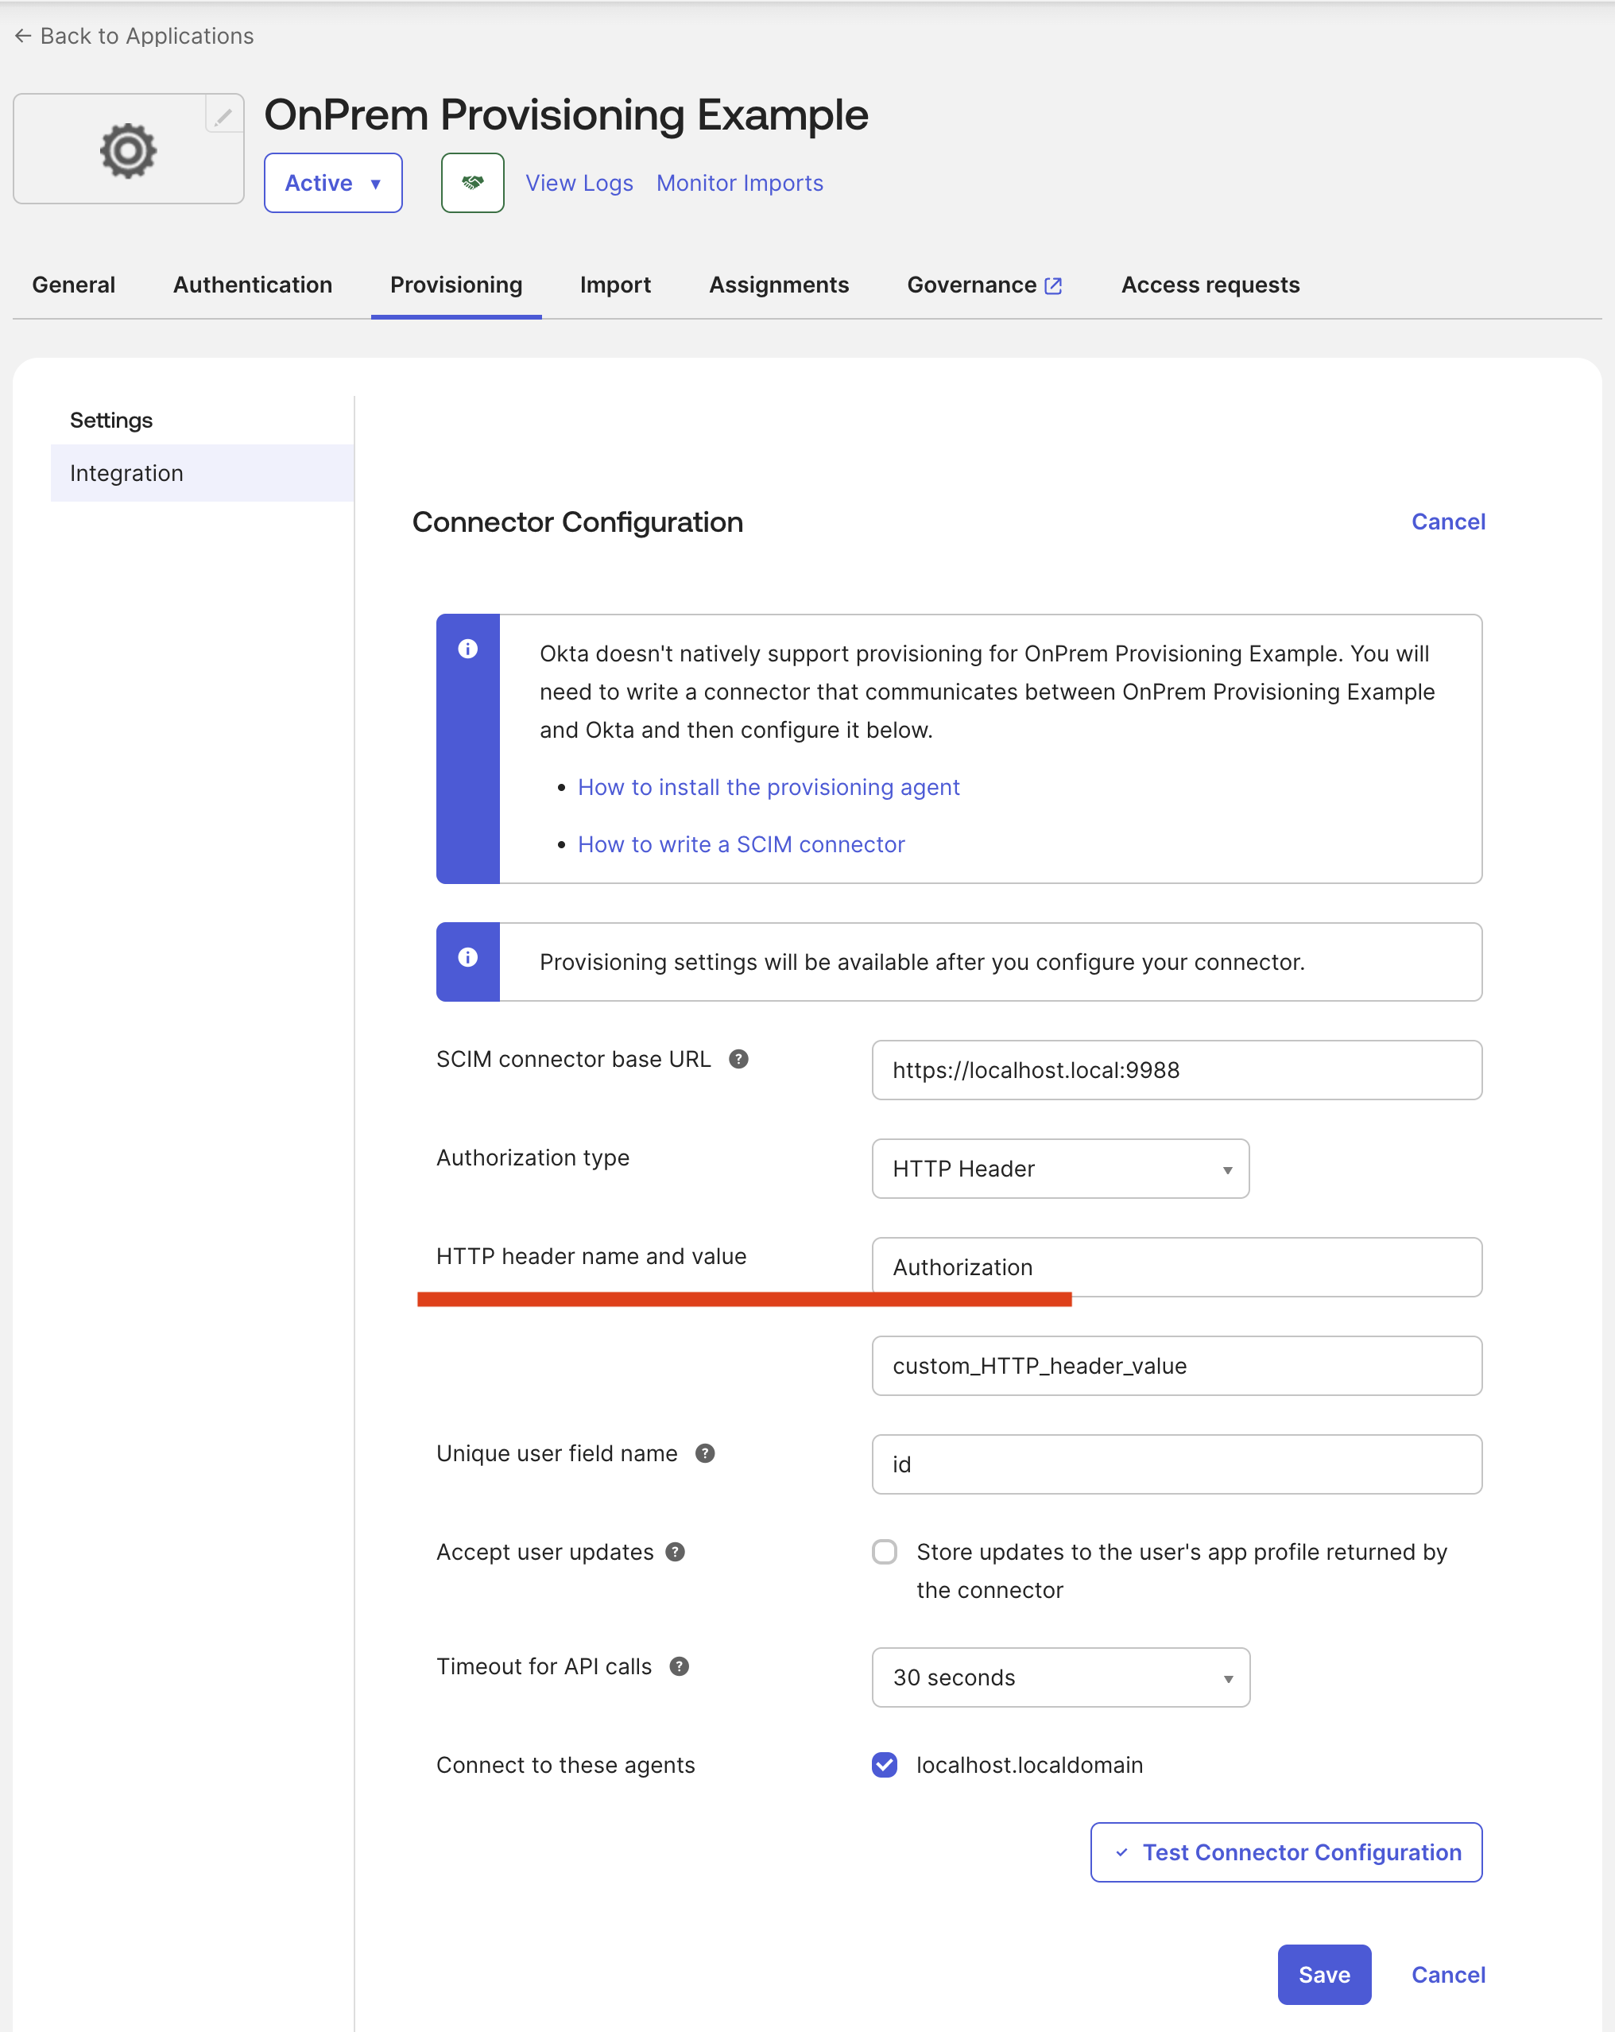
Task: Focus the SCIM connector base URL field
Action: click(x=1177, y=1070)
